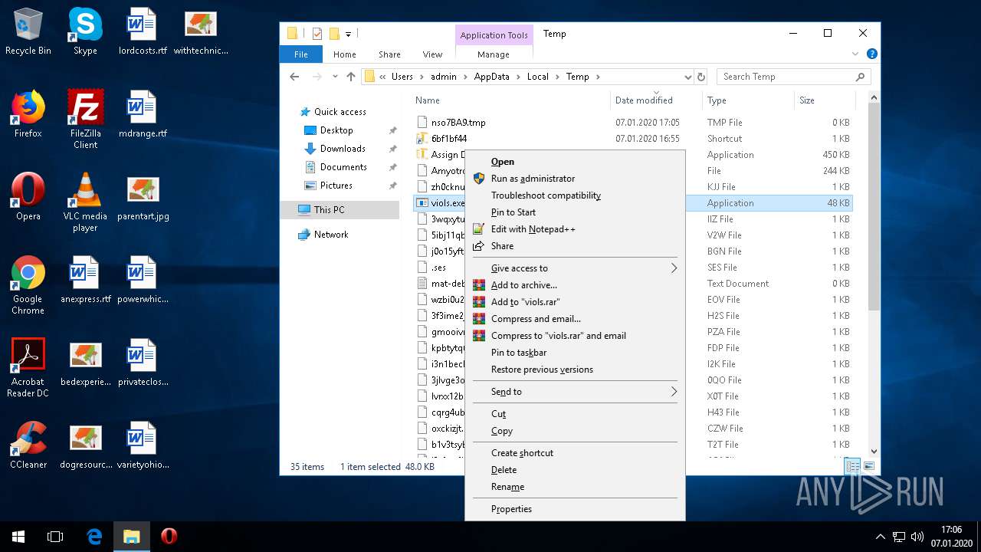Open Recycle Bin desktop icon

point(28,31)
